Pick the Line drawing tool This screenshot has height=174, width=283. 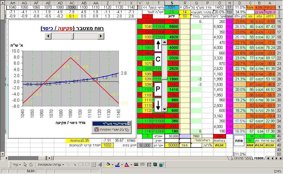tap(68, 164)
